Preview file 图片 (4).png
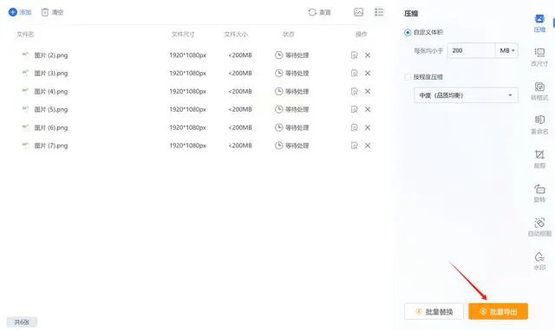Image resolution: width=555 pixels, height=330 pixels. 354,91
